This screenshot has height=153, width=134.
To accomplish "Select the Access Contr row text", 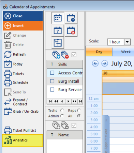I will tap(71, 73).
